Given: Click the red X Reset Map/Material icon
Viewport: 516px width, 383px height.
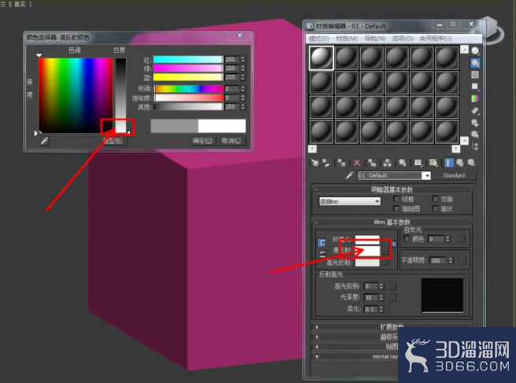Looking at the screenshot, I should (x=357, y=163).
